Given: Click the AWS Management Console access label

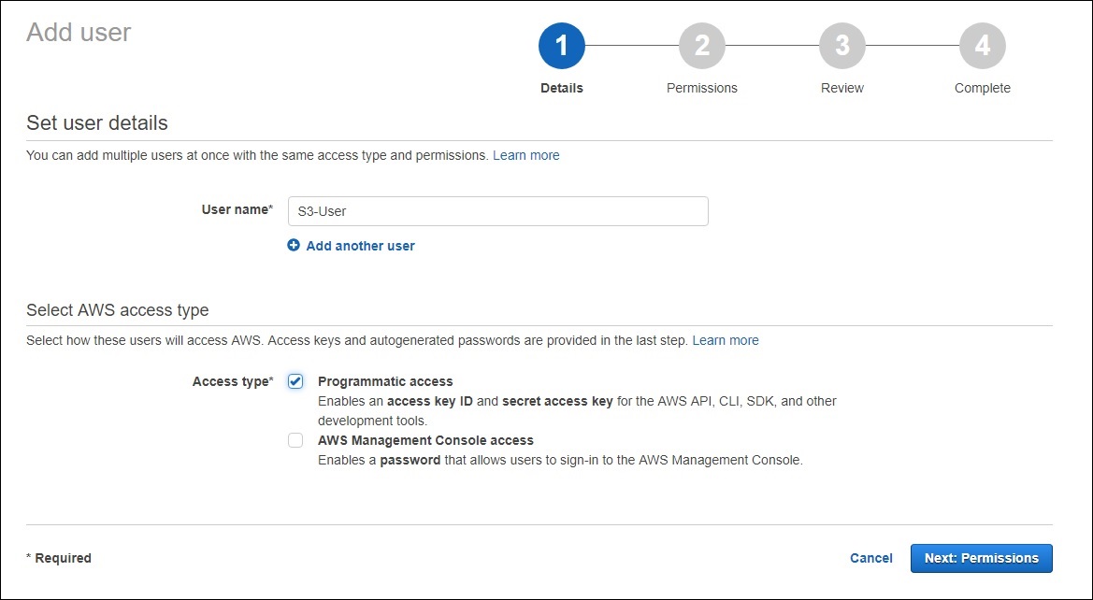Looking at the screenshot, I should 425,440.
